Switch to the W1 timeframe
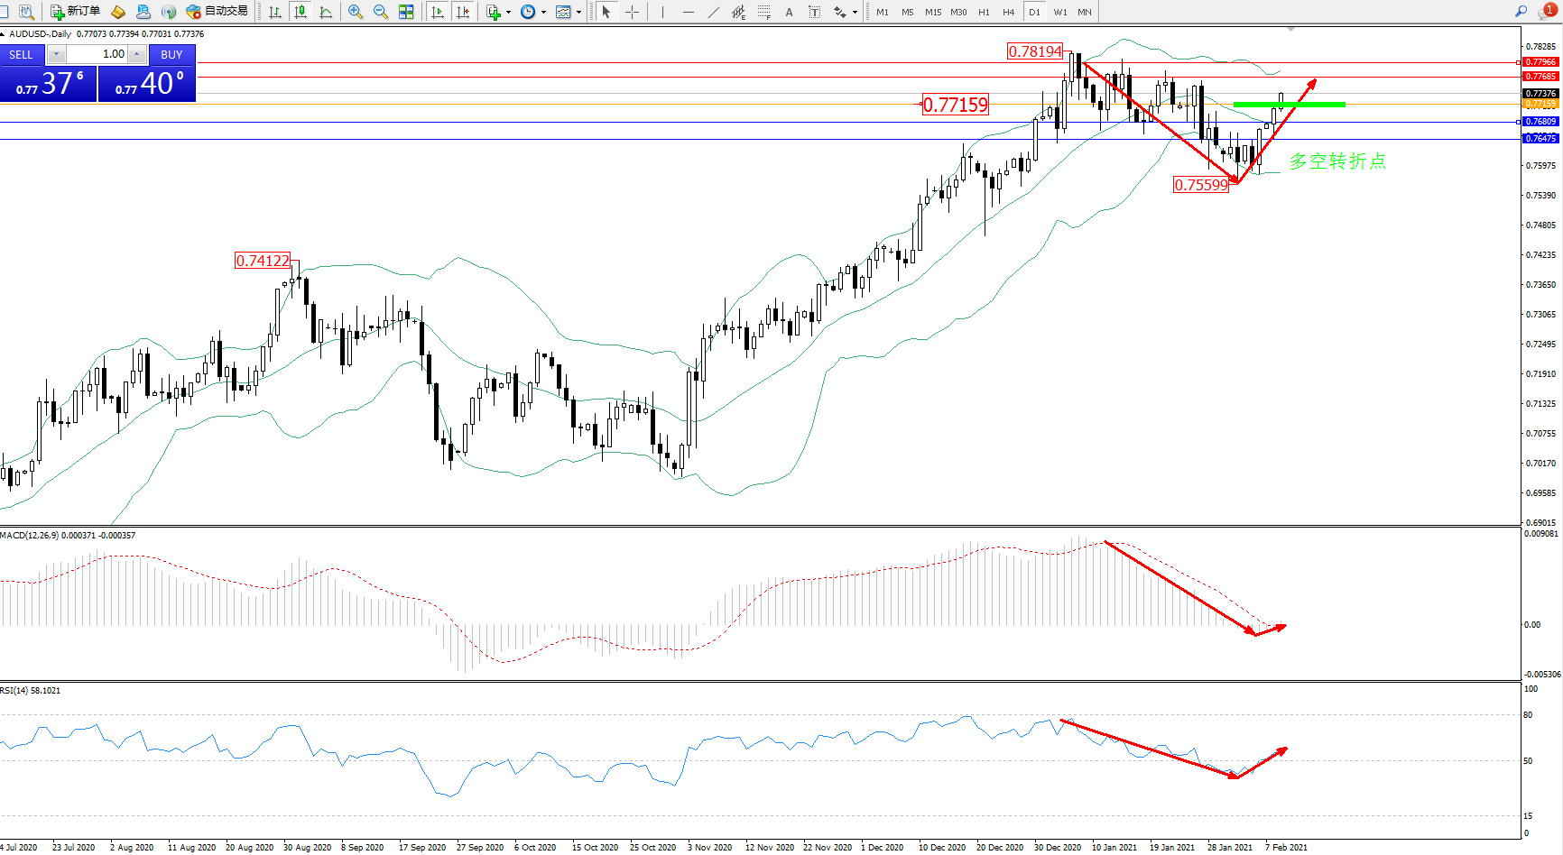Screen dimensions: 1563x855 coord(1059,12)
